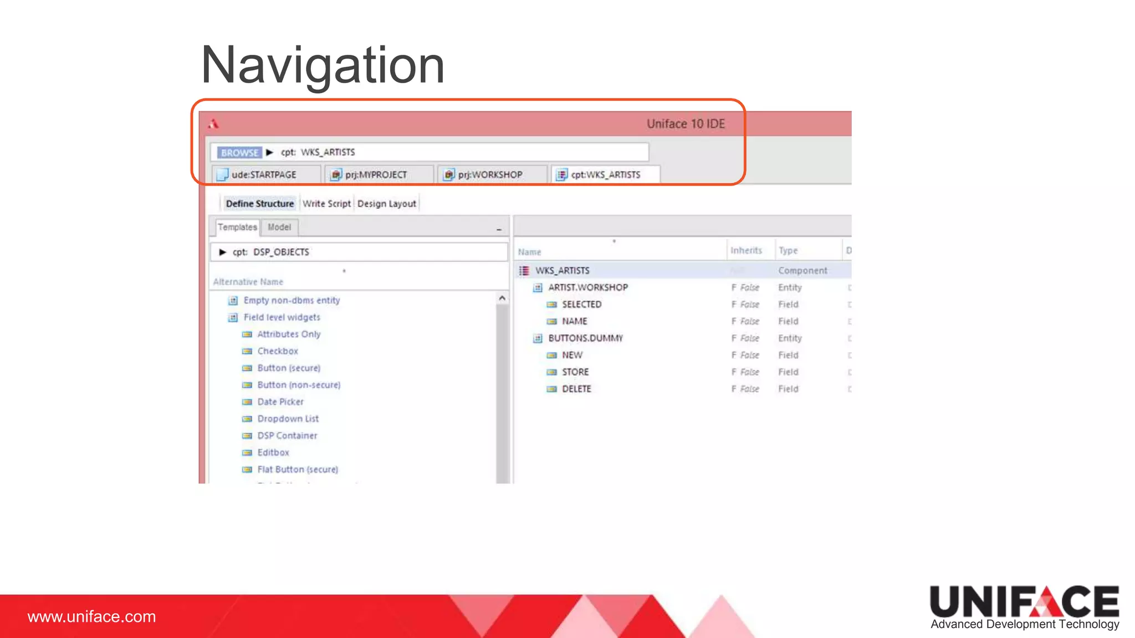Click the field icon beside Checkbox

coord(247,351)
